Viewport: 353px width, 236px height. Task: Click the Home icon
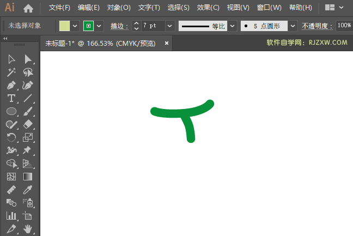28,8
